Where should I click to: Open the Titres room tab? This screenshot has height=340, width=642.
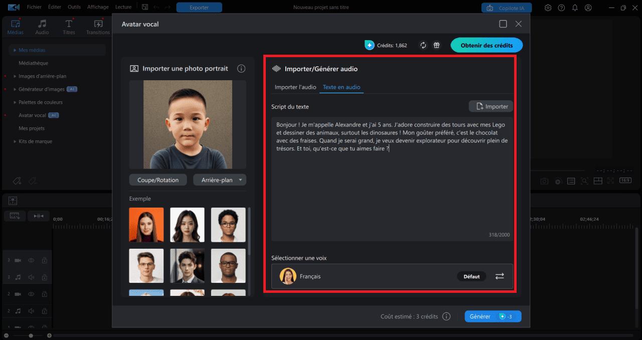(69, 27)
